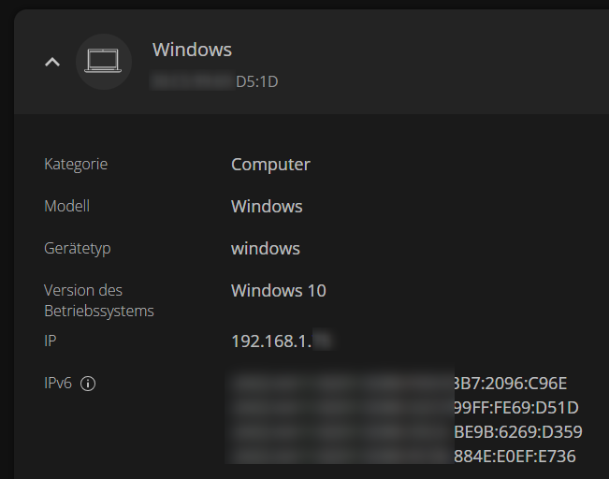Viewport: 609px width, 479px height.
Task: Select the Windows 10 version value
Action: [278, 291]
